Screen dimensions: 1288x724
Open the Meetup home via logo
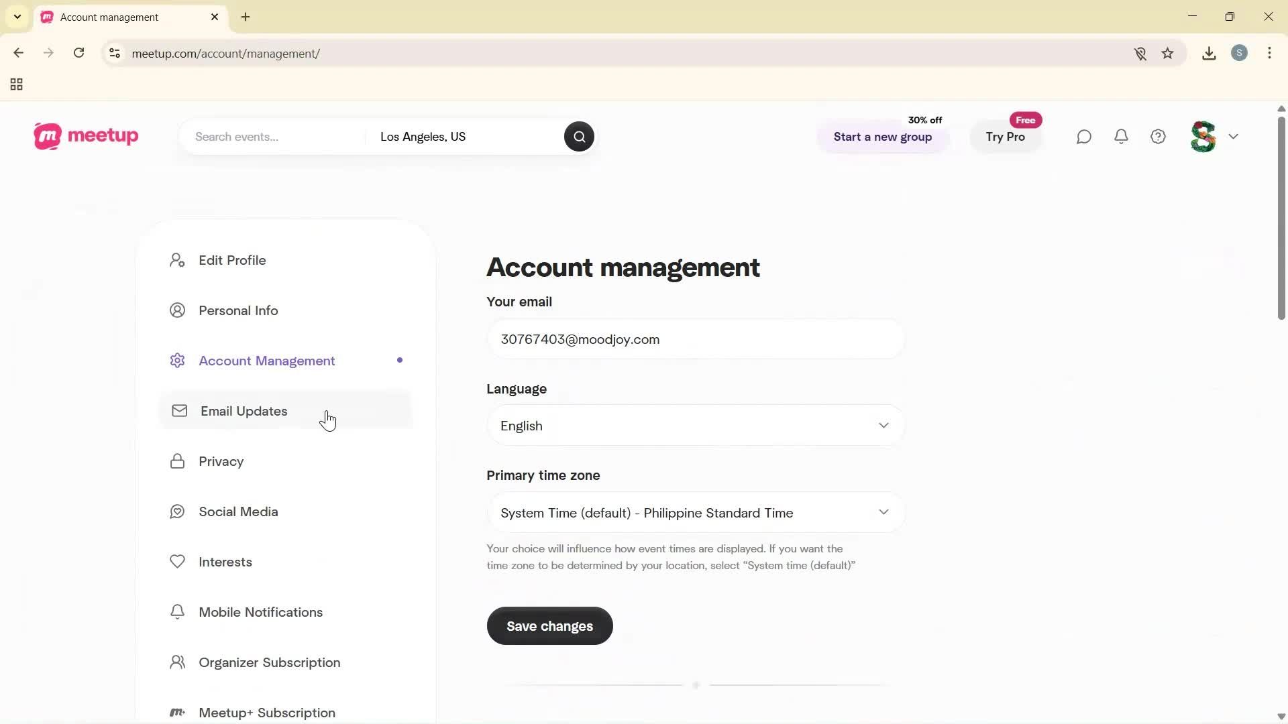[x=85, y=136]
